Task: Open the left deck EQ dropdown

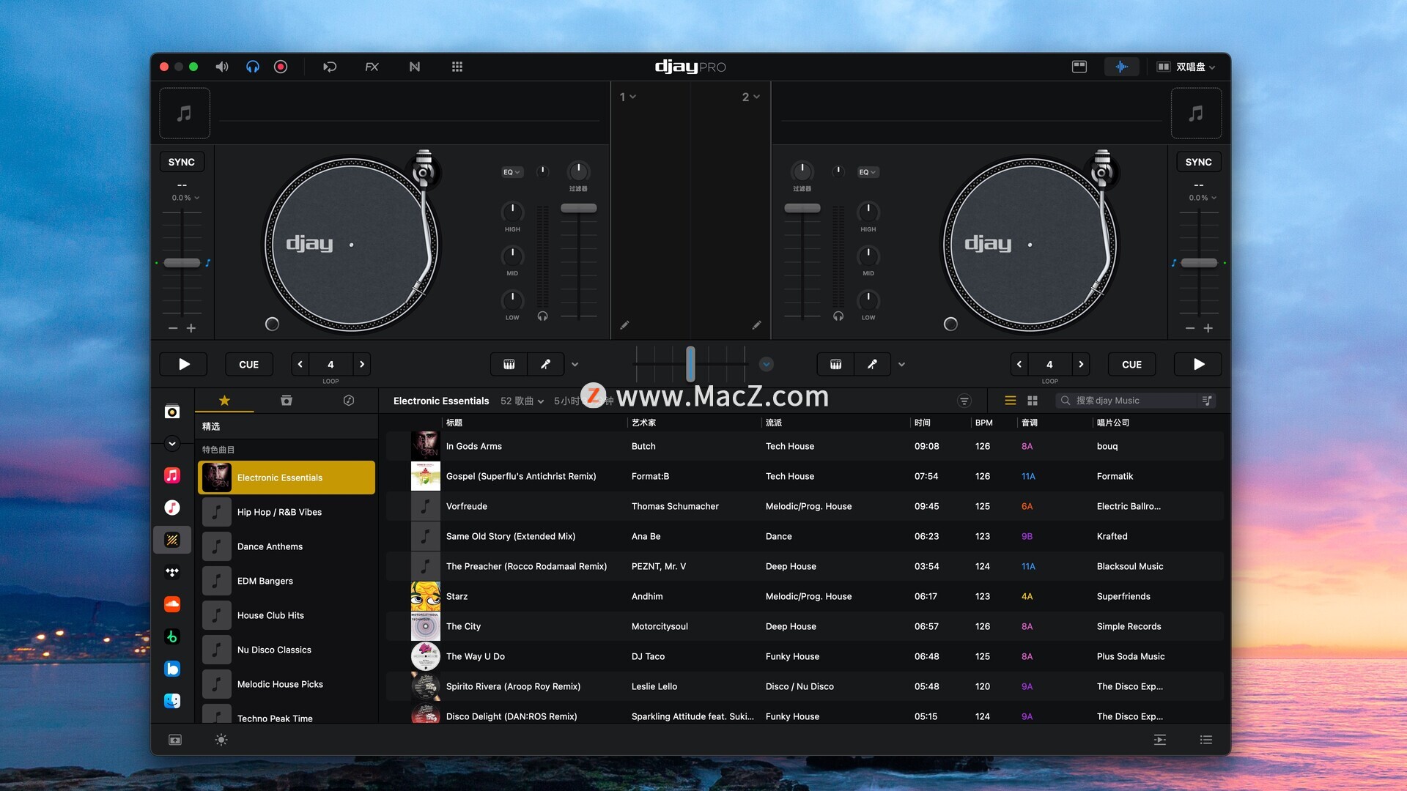Action: pyautogui.click(x=512, y=172)
